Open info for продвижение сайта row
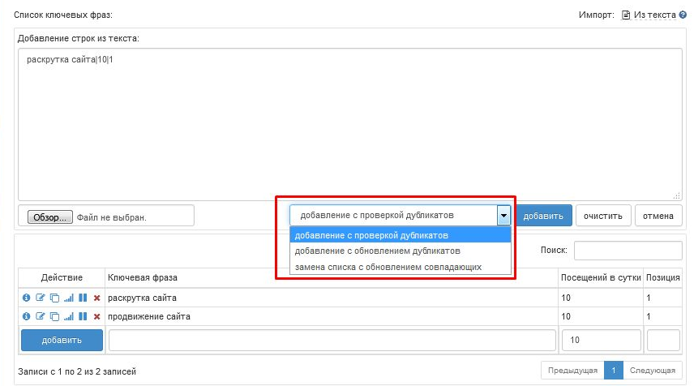Screen dimensions: 694x386 (26, 316)
